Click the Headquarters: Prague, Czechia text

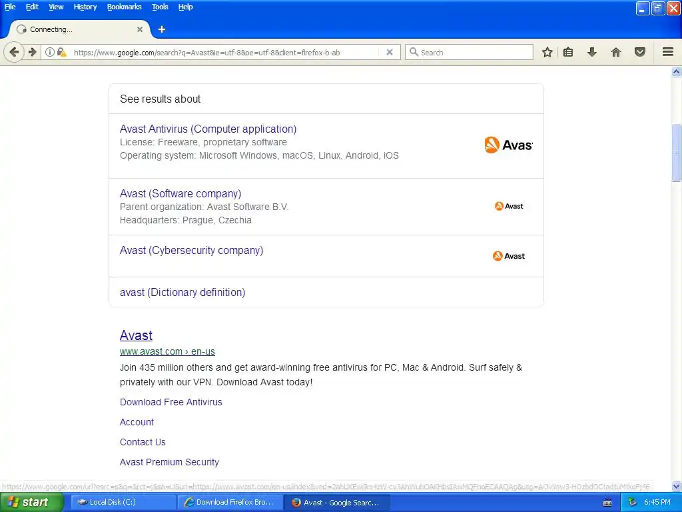point(186,220)
